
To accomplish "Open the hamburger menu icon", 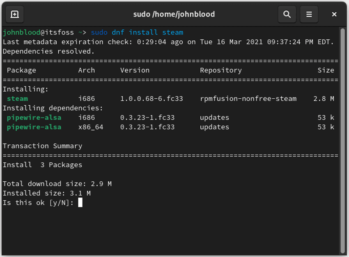I will pos(309,14).
